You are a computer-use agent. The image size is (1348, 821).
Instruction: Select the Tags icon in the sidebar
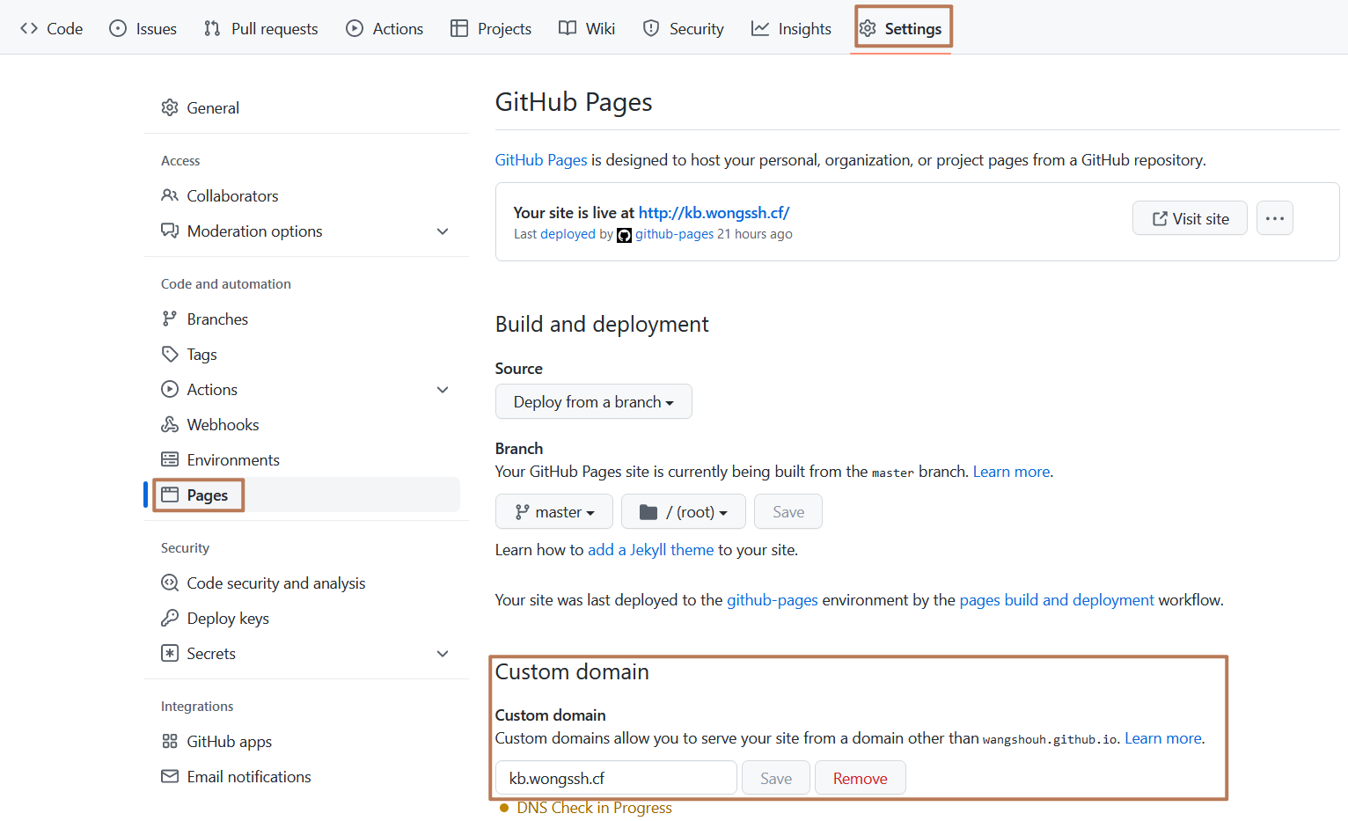(169, 354)
